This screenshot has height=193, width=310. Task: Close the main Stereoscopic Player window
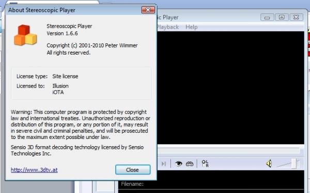tap(296, 17)
